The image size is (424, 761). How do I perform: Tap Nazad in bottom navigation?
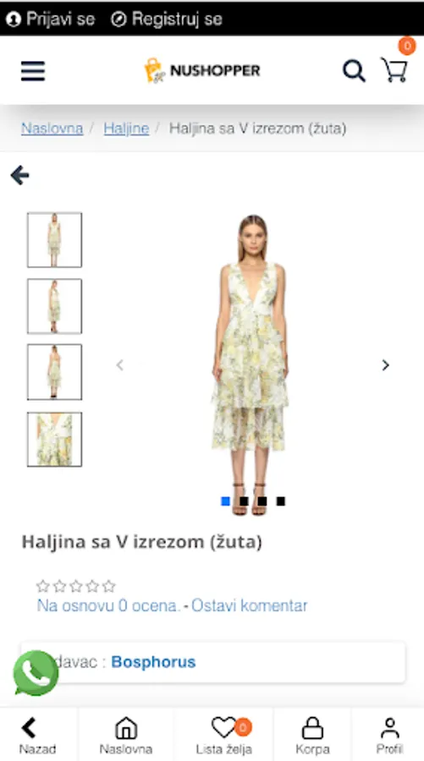point(37,736)
